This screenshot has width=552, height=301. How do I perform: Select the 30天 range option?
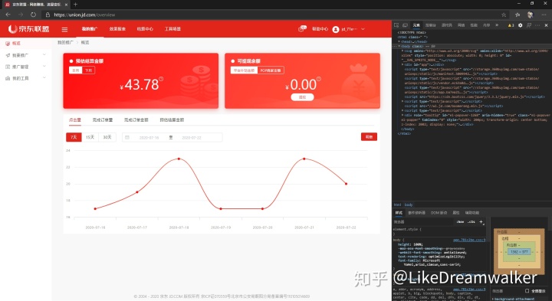[107, 137]
